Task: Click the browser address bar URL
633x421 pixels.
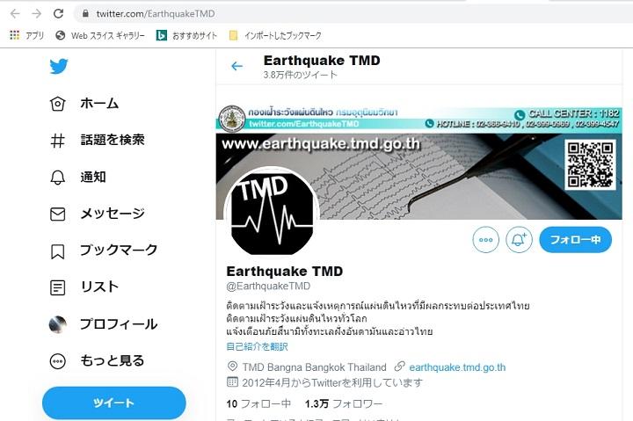Action: point(156,14)
